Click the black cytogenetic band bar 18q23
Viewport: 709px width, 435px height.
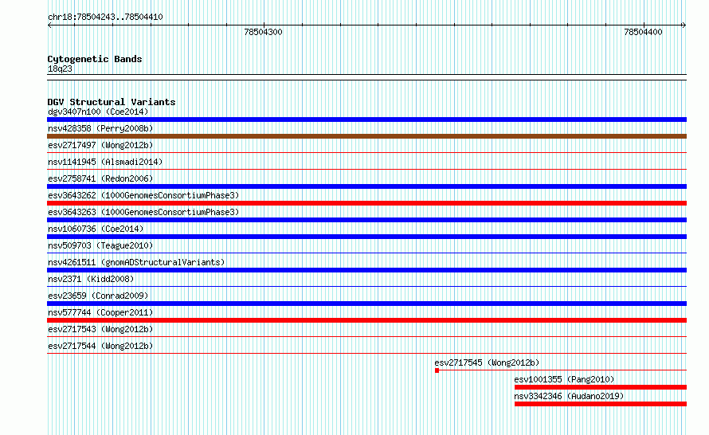(x=366, y=77)
